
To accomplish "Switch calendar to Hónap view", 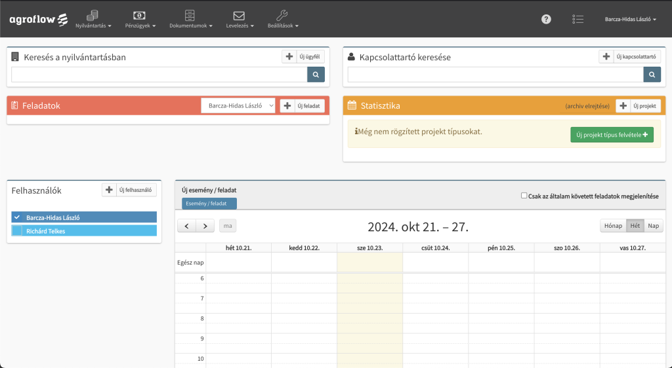I will [x=613, y=226].
